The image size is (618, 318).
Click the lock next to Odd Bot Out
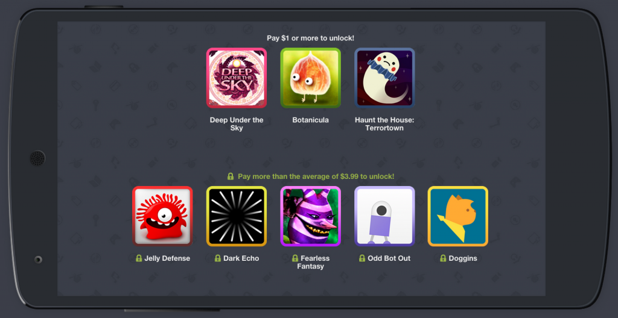[362, 258]
